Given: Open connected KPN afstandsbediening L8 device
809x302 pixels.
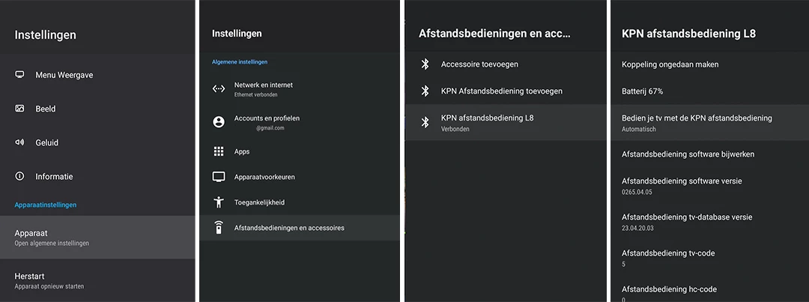Looking at the screenshot, I should [x=506, y=122].
